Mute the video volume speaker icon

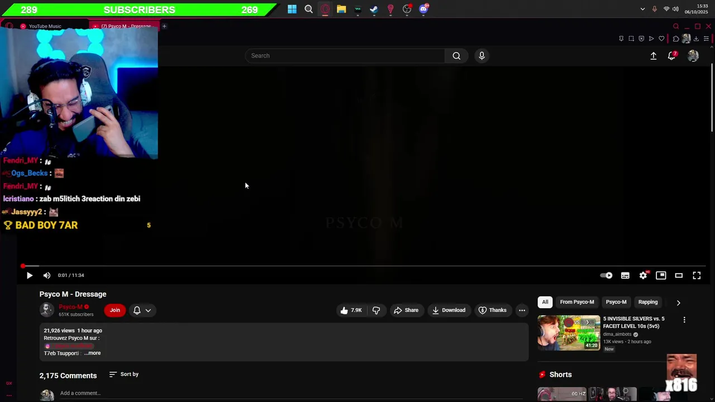coord(47,275)
